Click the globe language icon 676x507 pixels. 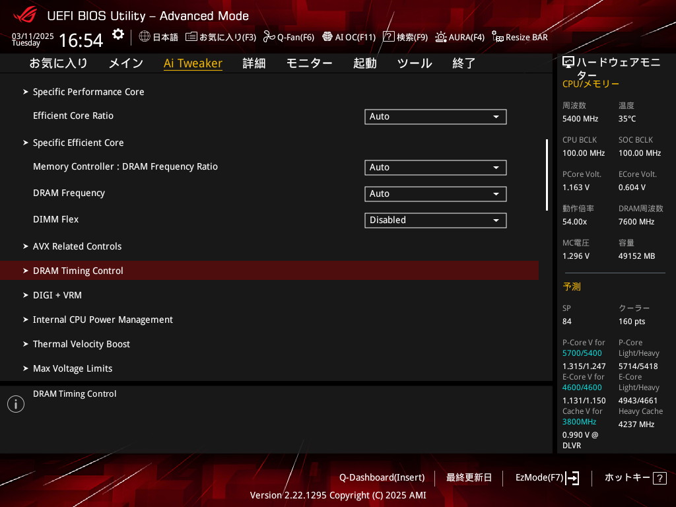tap(145, 37)
